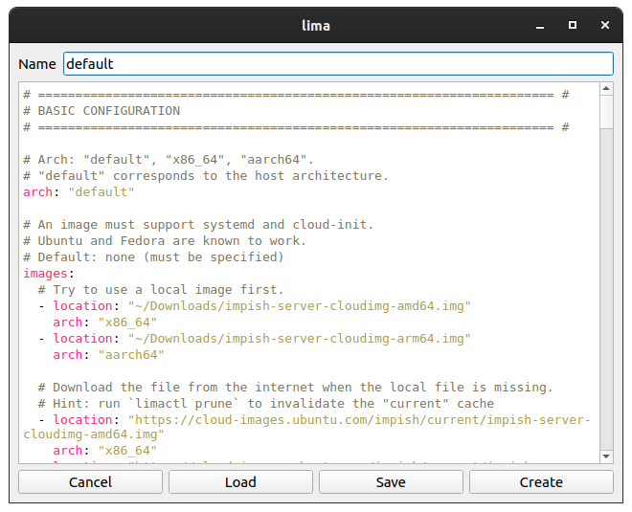Maximize the lima window
This screenshot has width=632, height=512.
pos(573,26)
